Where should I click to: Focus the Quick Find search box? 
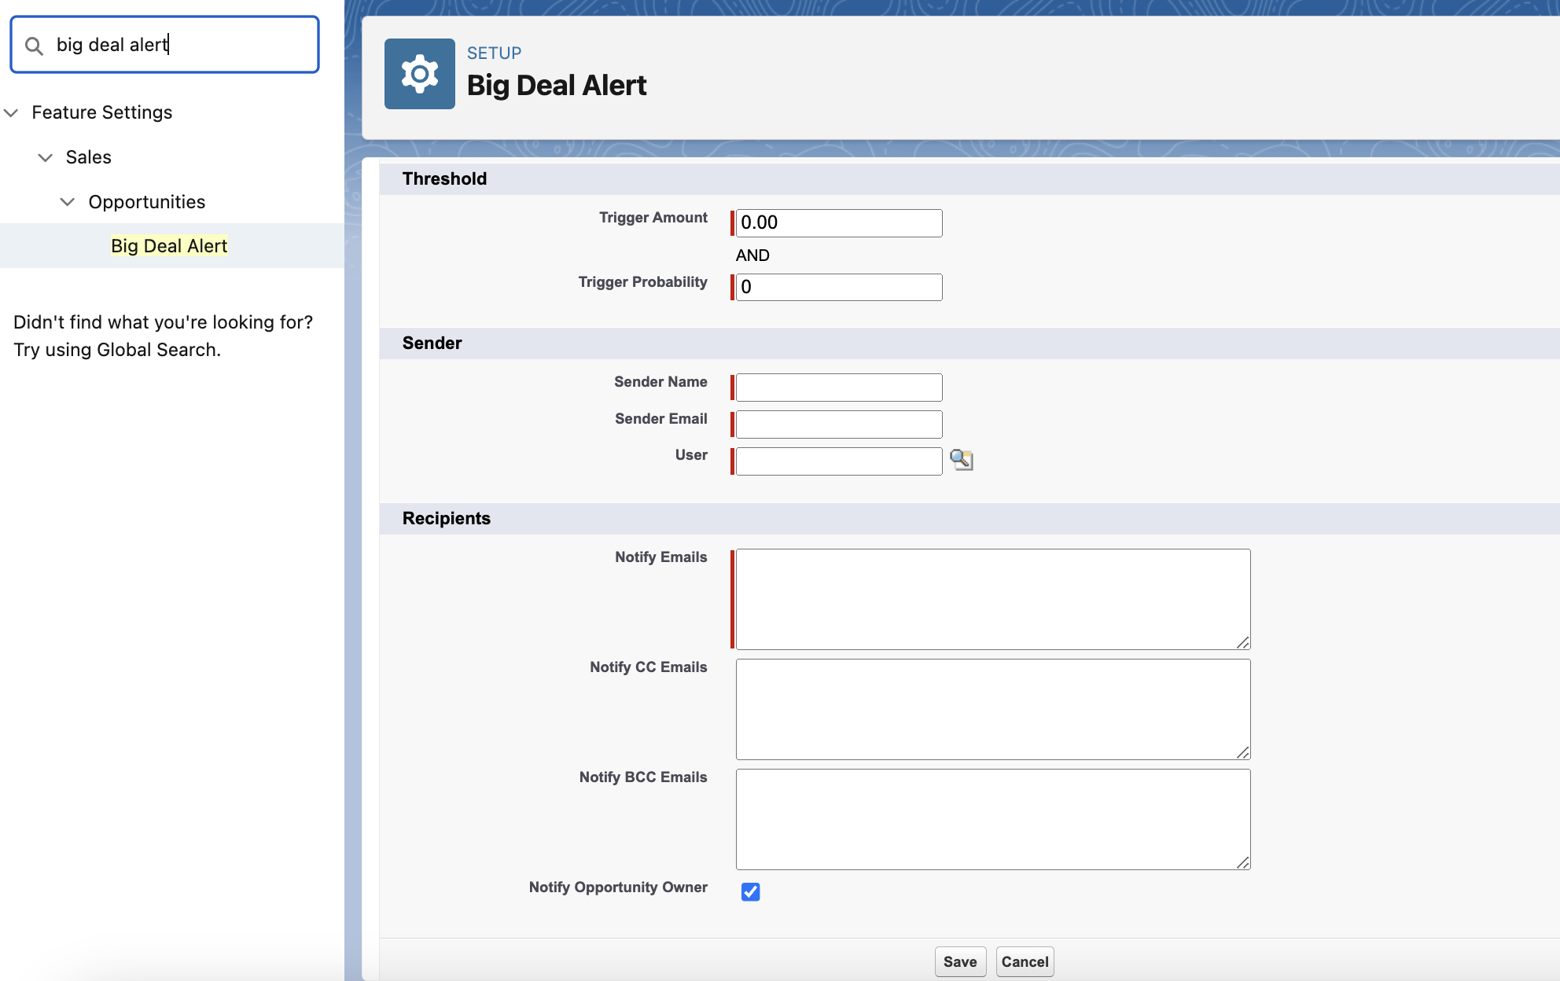[x=164, y=45]
